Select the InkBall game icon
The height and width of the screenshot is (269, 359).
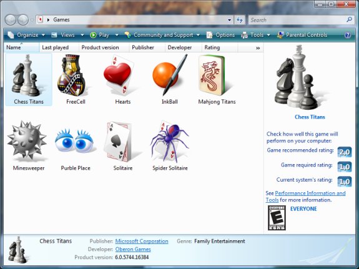tap(169, 75)
